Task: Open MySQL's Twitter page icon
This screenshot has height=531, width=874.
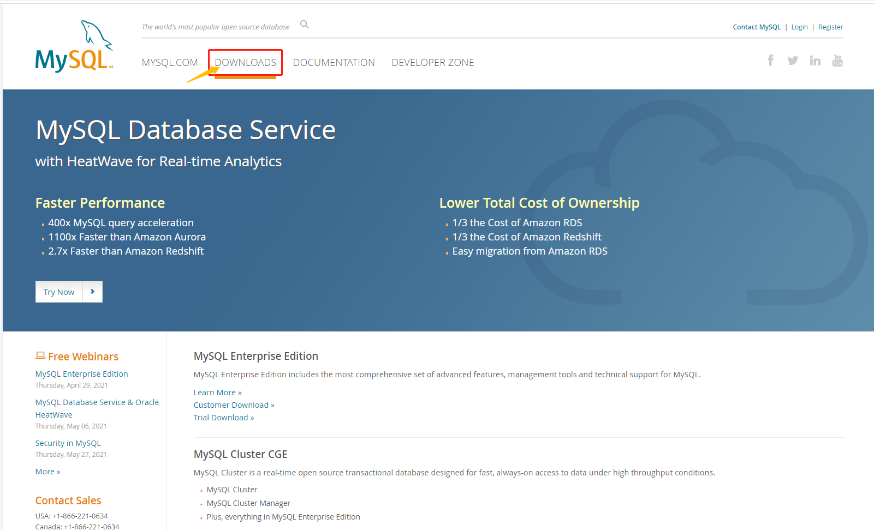Action: (793, 61)
